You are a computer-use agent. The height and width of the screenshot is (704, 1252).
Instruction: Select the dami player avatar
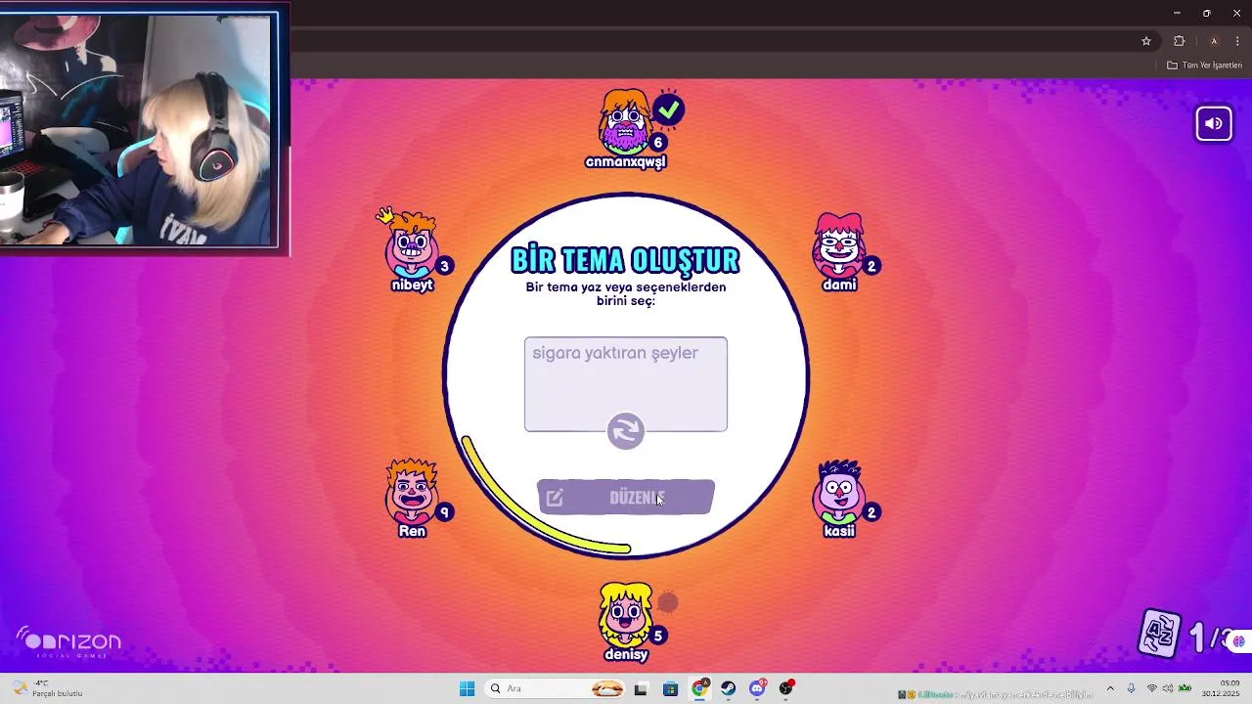[x=839, y=244]
